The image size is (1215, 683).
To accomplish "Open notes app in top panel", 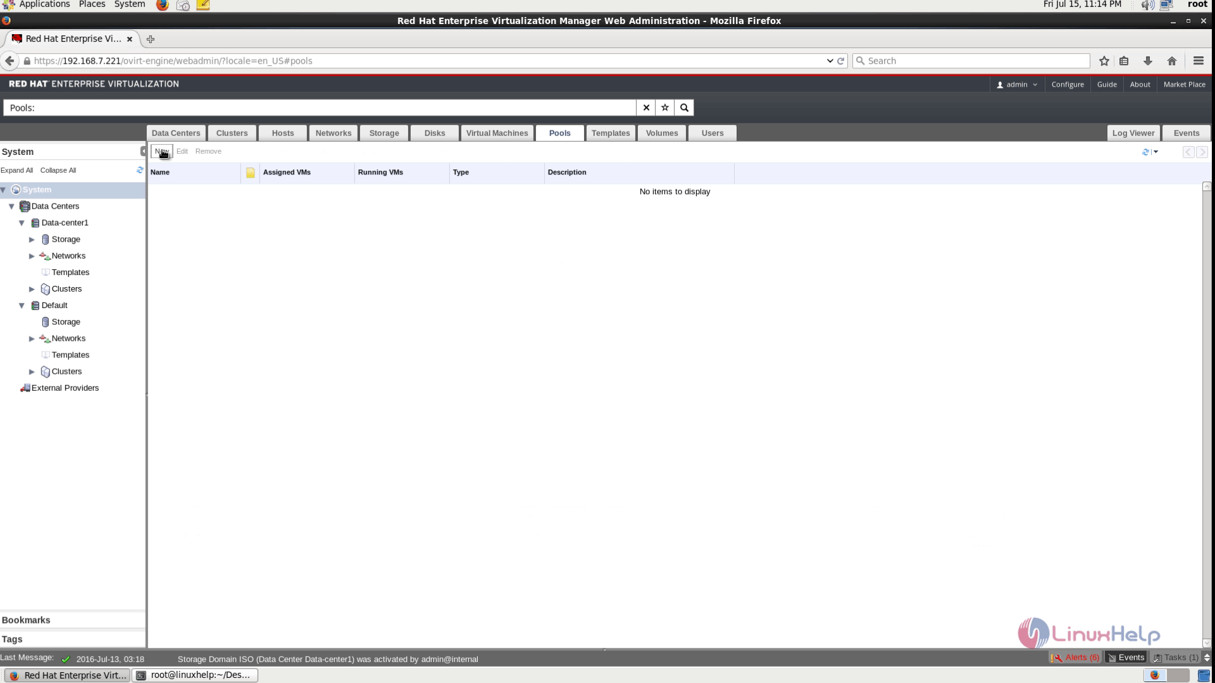I will point(203,5).
